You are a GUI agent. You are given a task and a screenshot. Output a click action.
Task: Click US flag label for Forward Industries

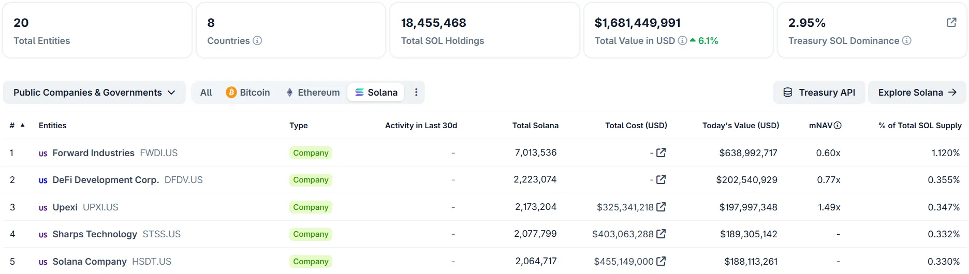(43, 154)
